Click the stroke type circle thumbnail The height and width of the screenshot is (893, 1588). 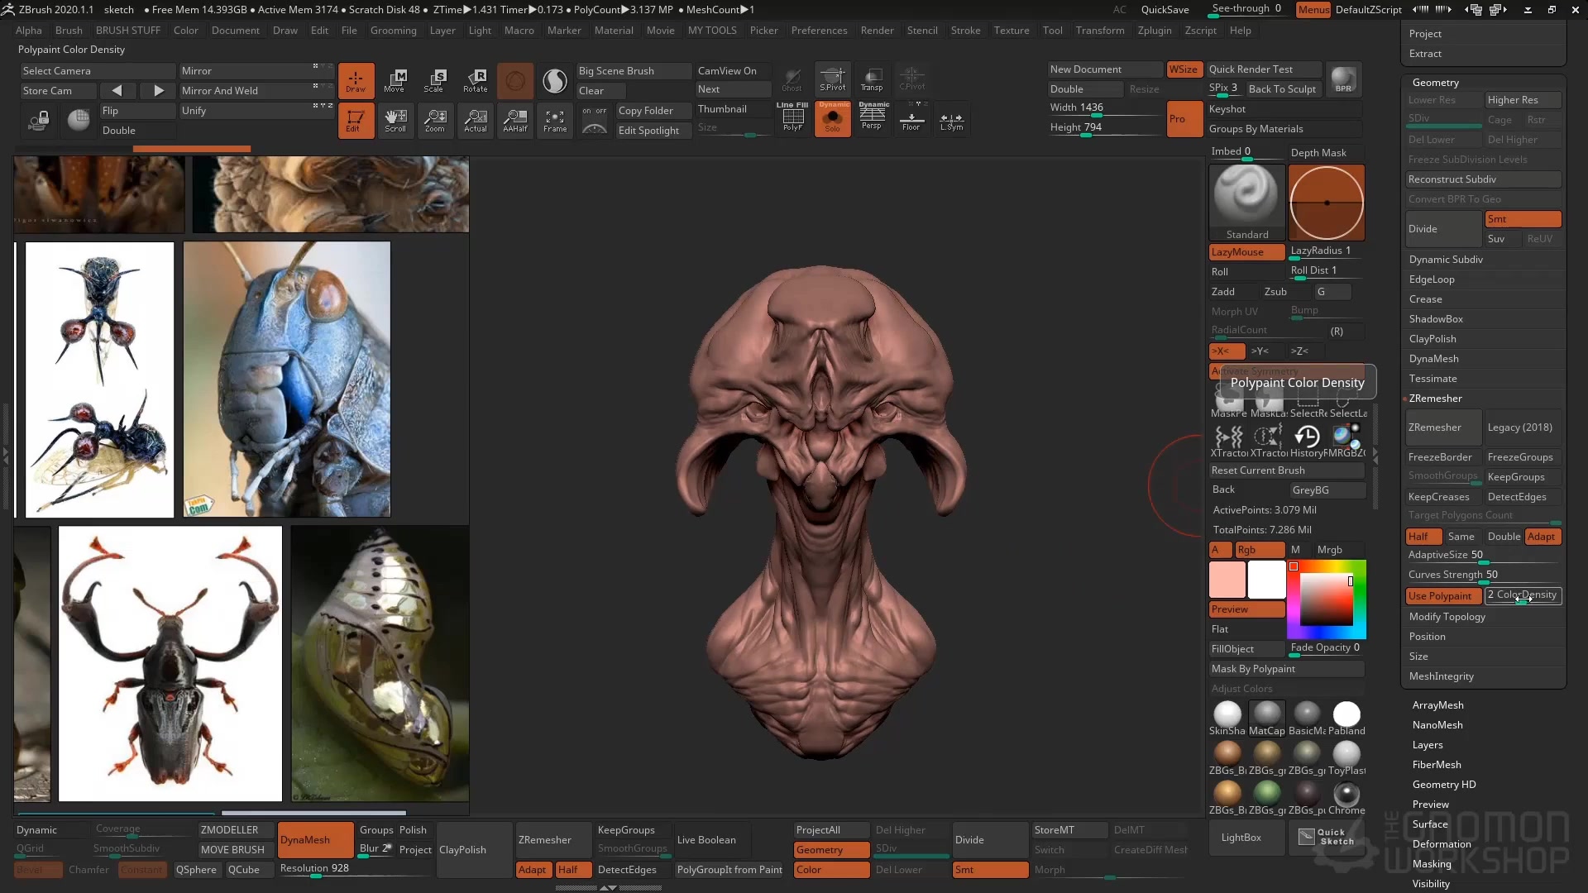tap(1327, 203)
